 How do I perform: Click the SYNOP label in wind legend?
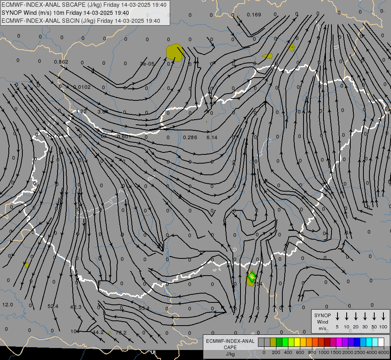coord(322,315)
